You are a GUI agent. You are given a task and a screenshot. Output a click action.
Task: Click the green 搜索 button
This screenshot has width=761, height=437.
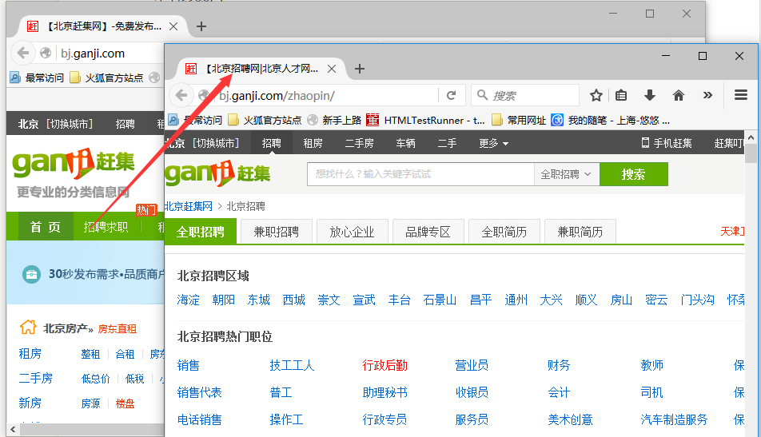pyautogui.click(x=633, y=173)
